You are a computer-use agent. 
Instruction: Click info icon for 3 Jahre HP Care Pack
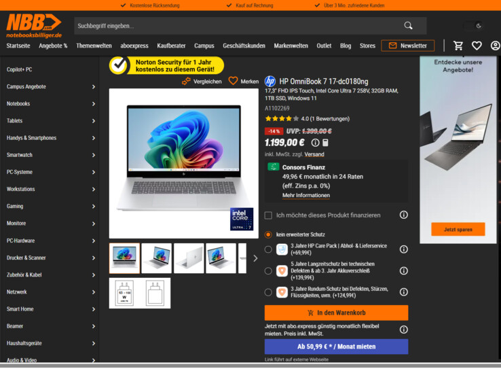(x=403, y=249)
